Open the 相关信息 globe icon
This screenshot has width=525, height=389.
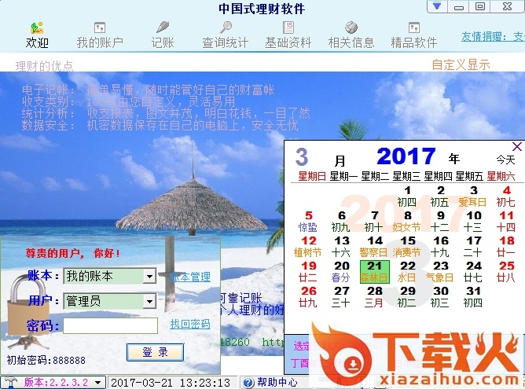coord(351,28)
